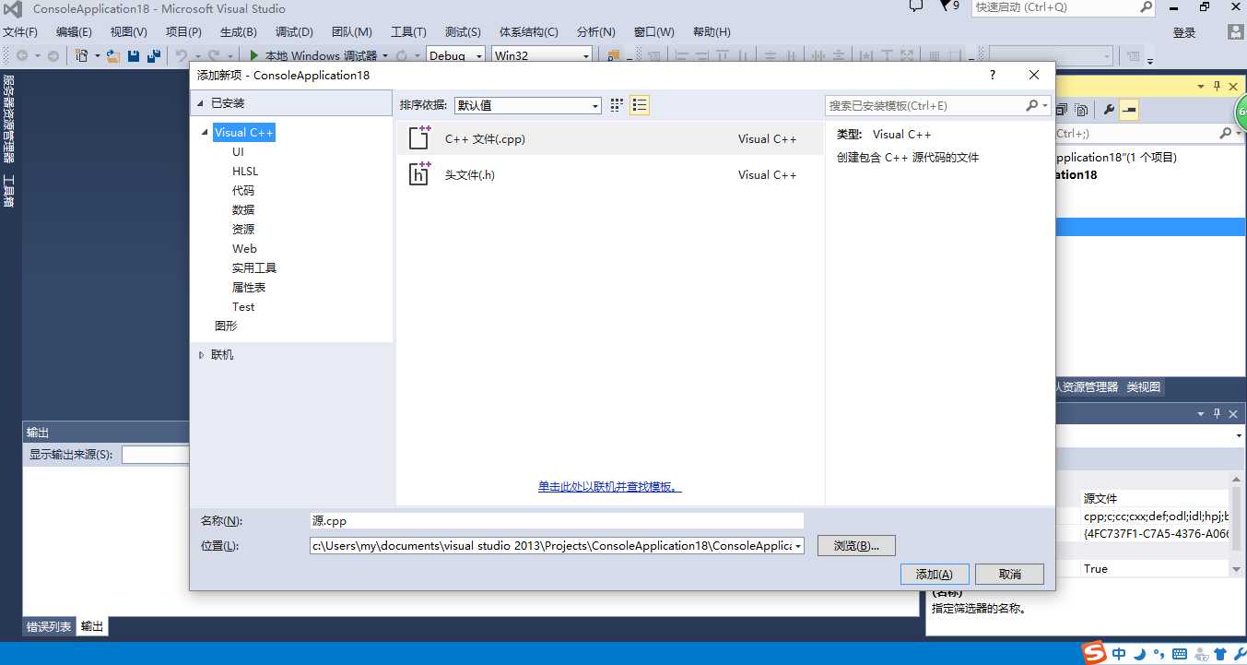Open the 工具(T) menu

408,32
